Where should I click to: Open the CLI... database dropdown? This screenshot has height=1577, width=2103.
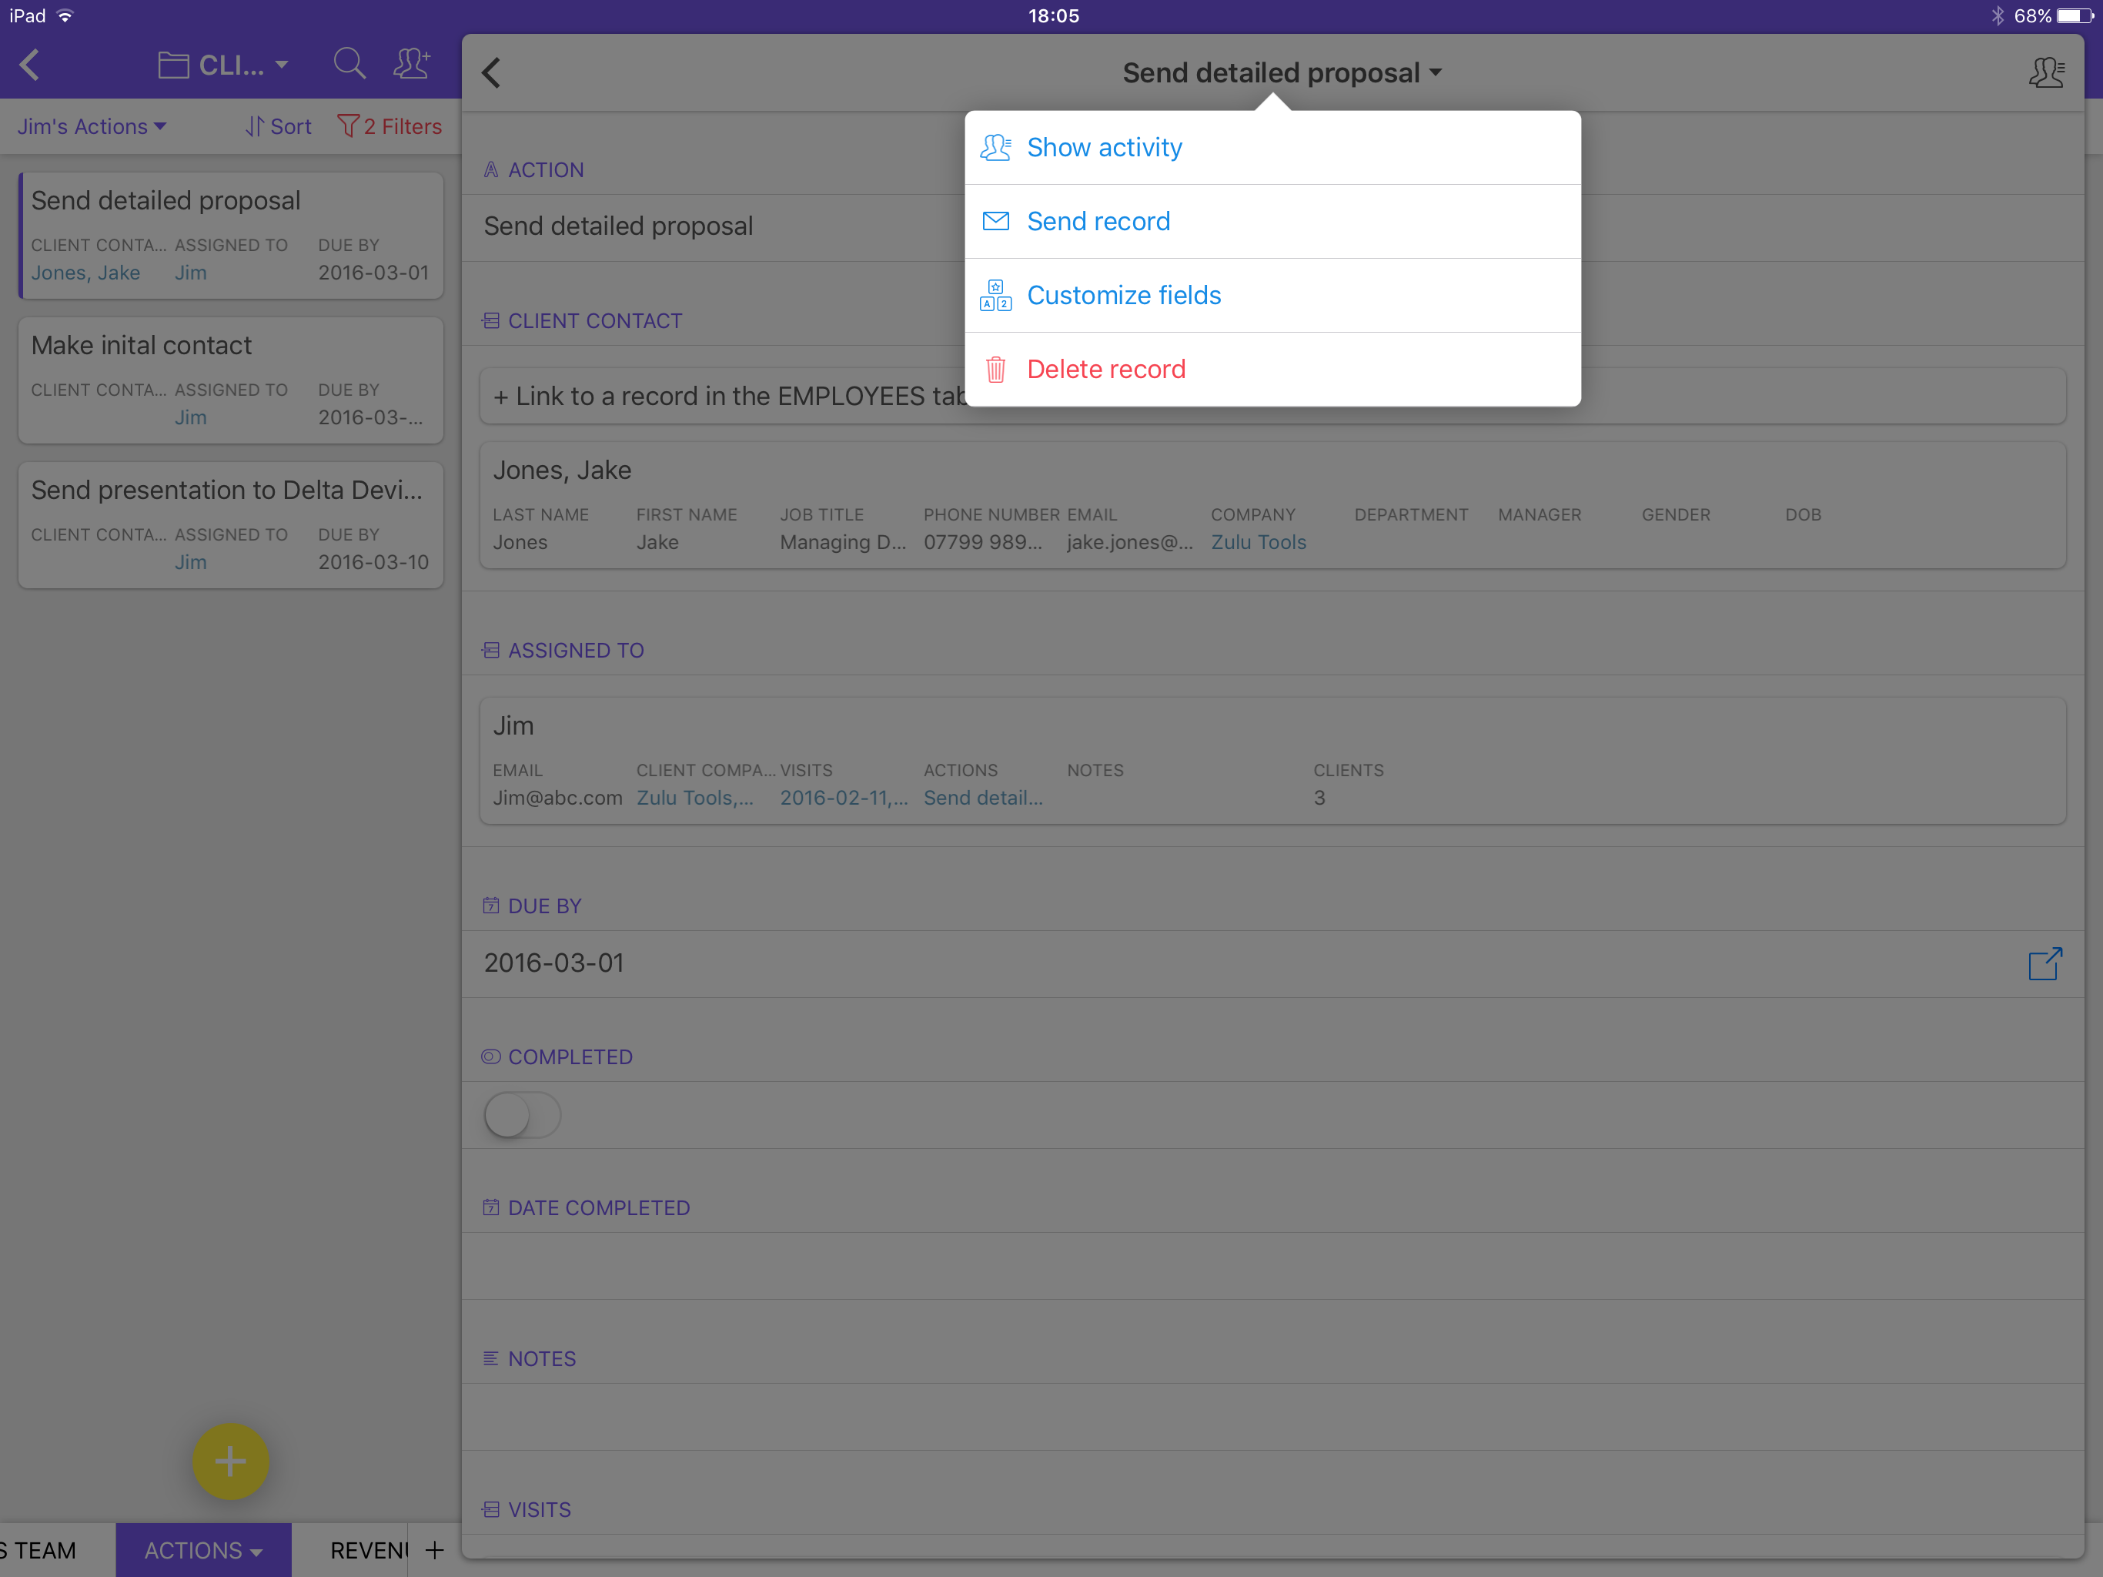[224, 65]
